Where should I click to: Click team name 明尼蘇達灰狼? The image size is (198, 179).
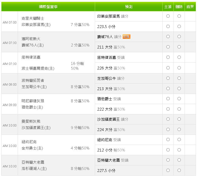(x=33, y=101)
